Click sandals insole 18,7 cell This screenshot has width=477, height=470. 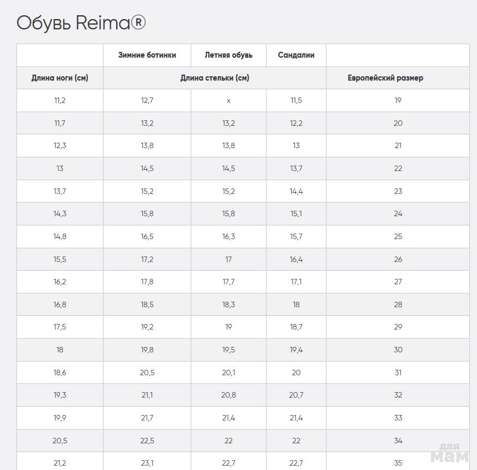tap(296, 327)
